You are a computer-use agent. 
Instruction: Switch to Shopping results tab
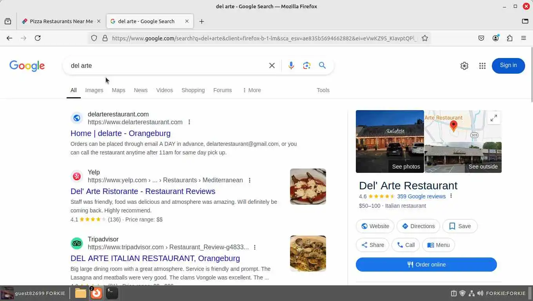tap(193, 90)
